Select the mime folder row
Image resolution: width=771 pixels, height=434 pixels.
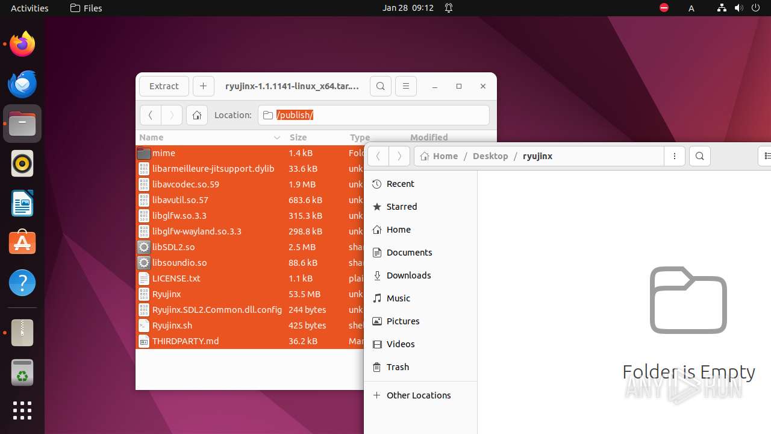coord(250,153)
